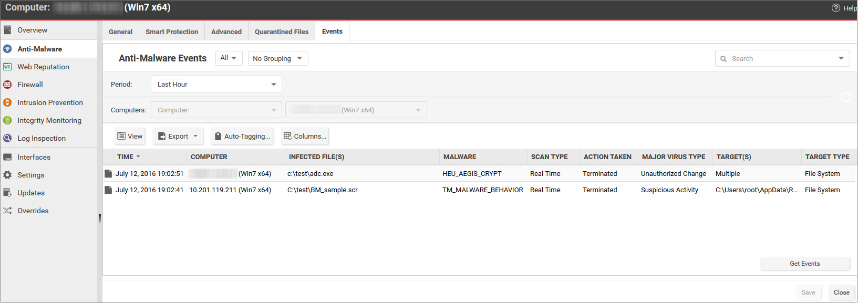Click the Intrusion Prevention icon

7,102
